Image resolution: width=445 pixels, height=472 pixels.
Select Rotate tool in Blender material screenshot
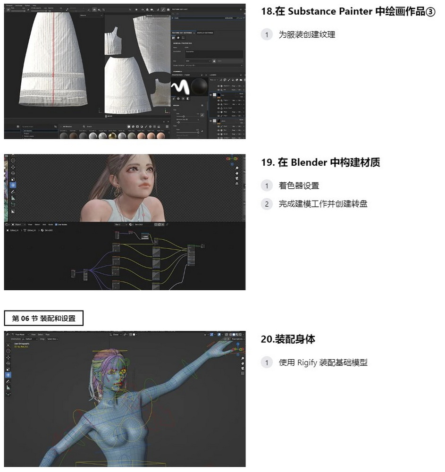point(13,173)
